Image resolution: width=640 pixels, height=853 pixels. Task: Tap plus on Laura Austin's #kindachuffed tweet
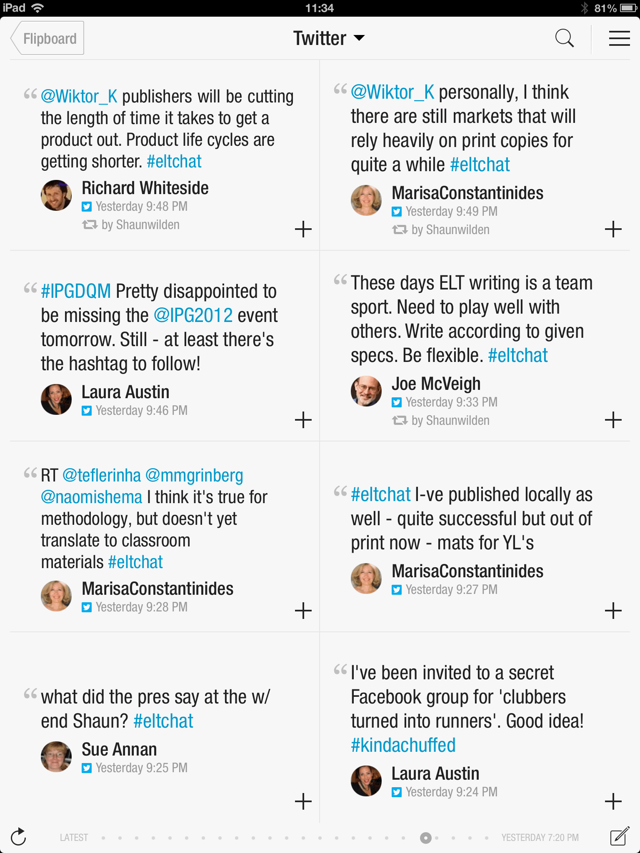pyautogui.click(x=613, y=801)
